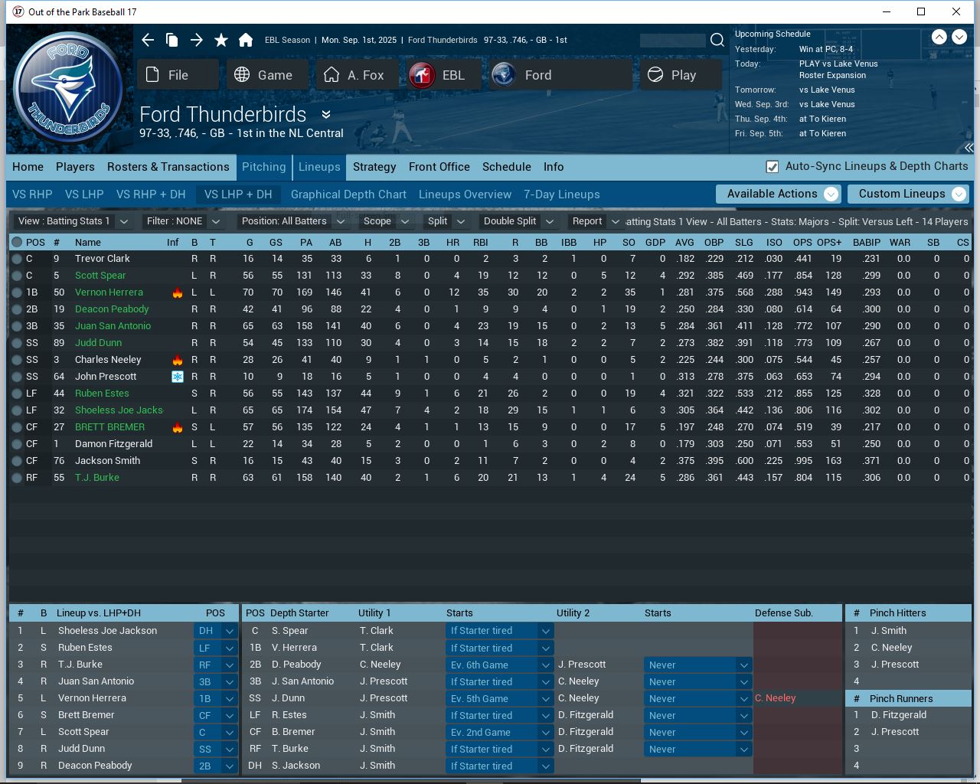Select the radio button for Judd Dunn
Viewport: 980px width, 784px height.
(17, 343)
